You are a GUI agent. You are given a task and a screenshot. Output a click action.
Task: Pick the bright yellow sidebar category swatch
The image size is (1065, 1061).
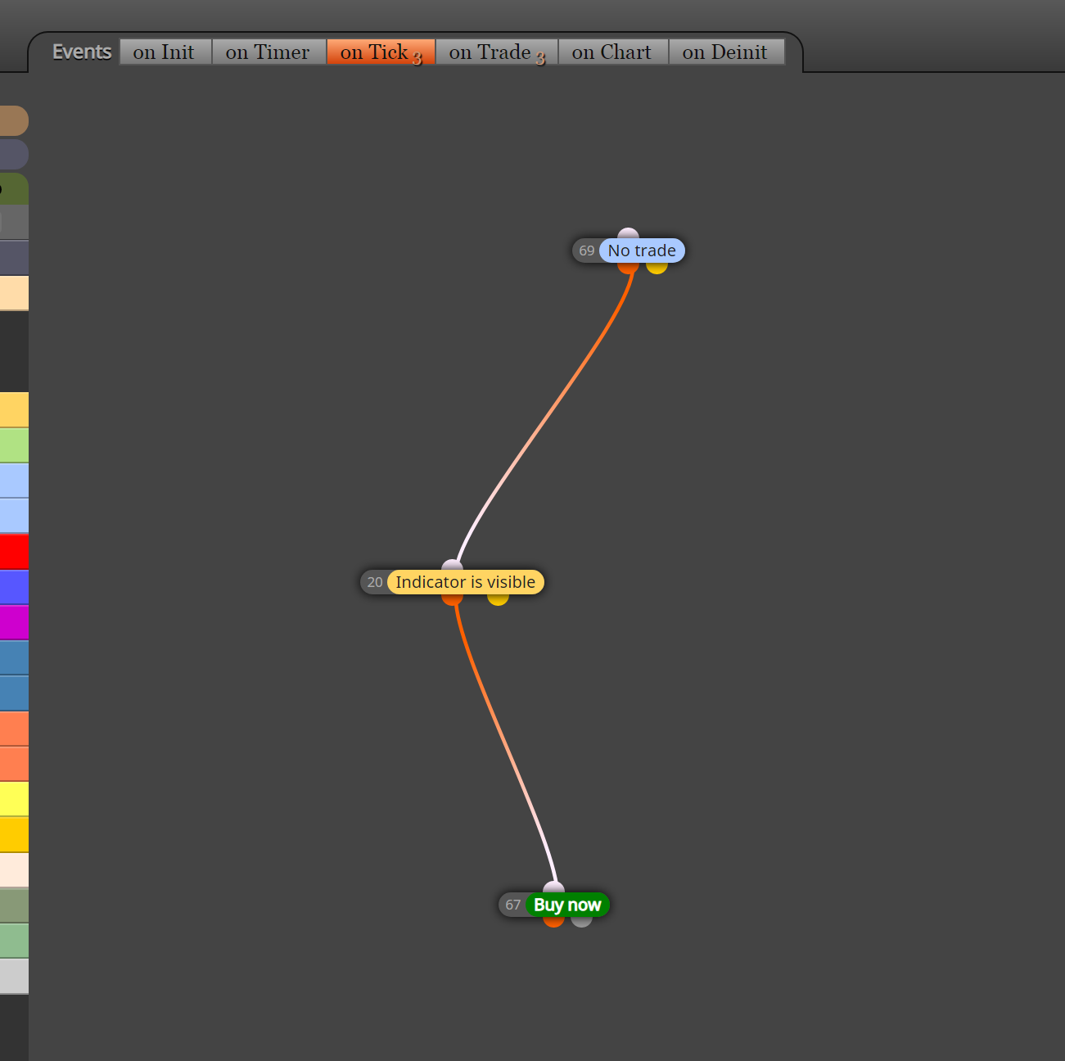pos(14,799)
